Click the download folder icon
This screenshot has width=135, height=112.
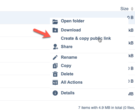click(55, 30)
